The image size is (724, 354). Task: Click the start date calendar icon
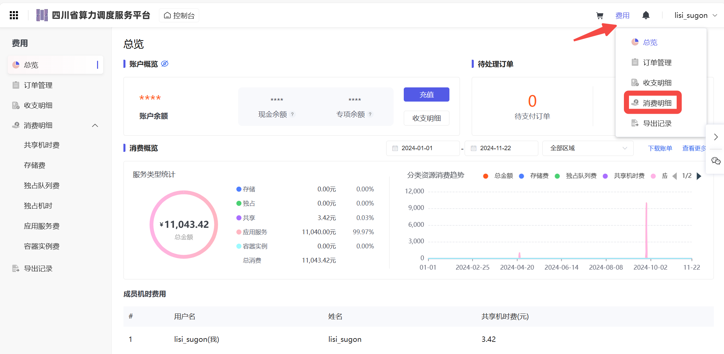(x=395, y=148)
